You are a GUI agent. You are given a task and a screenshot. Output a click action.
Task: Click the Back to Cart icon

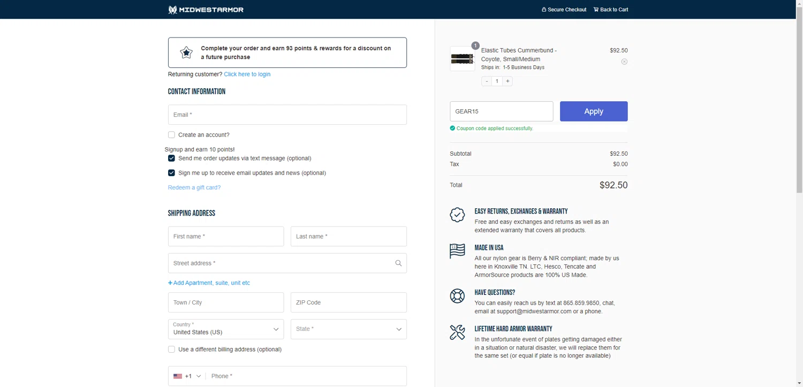596,10
